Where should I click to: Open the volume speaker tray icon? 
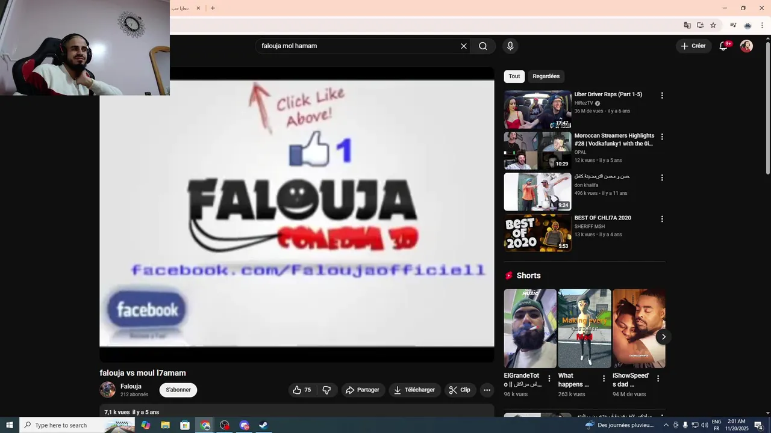[704, 425]
